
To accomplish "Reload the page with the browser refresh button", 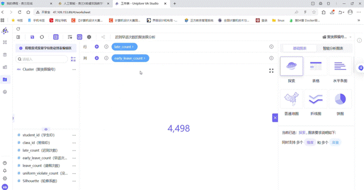I will coord(19,12).
